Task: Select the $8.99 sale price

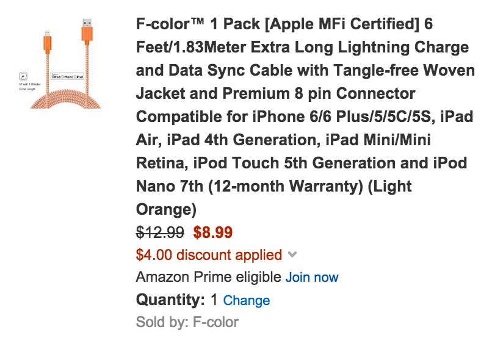Action: pos(213,232)
